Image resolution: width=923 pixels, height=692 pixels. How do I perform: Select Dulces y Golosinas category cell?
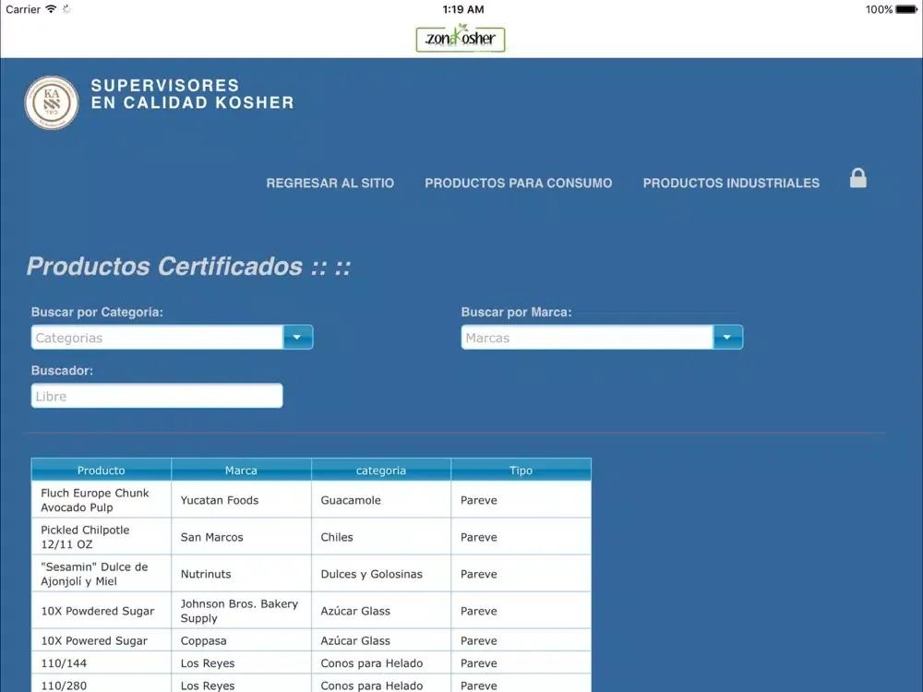click(x=381, y=574)
